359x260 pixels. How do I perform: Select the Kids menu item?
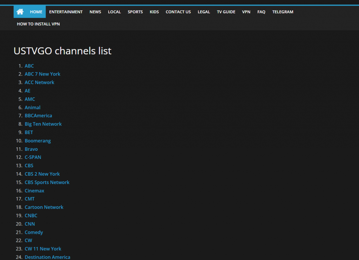point(154,12)
